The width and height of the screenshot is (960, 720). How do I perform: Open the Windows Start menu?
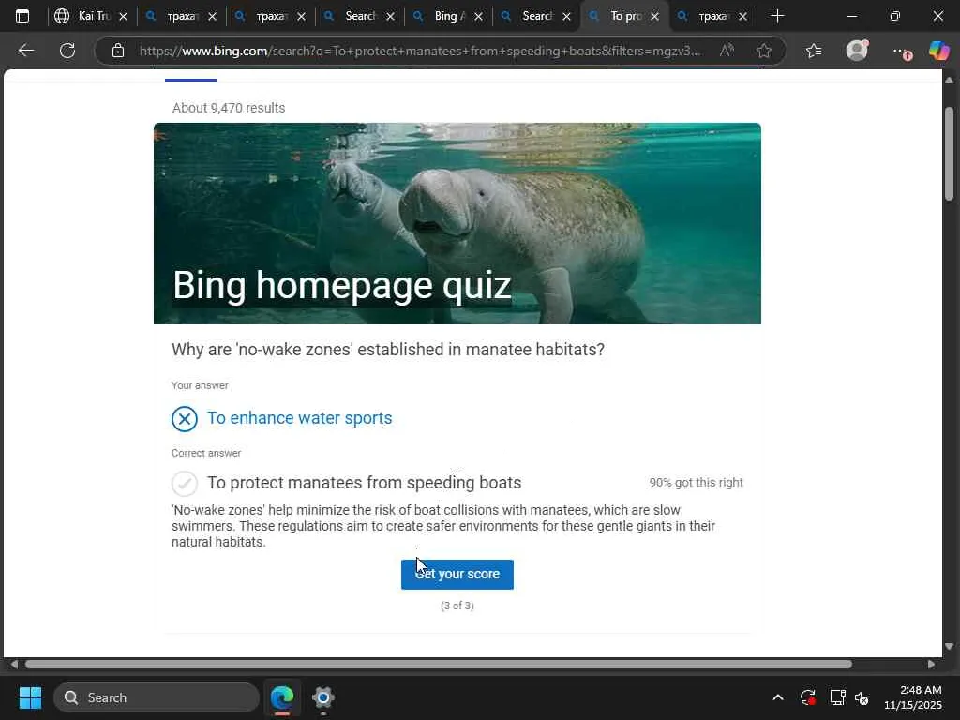point(30,697)
